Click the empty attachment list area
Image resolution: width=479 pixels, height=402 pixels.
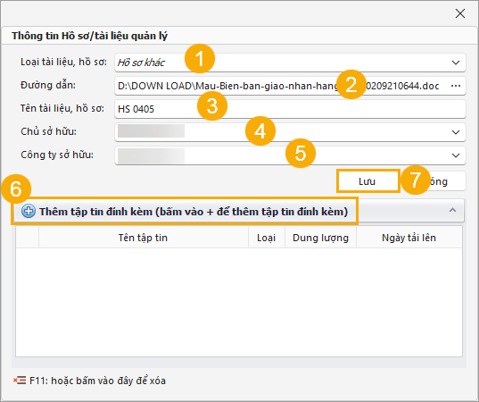[239, 302]
